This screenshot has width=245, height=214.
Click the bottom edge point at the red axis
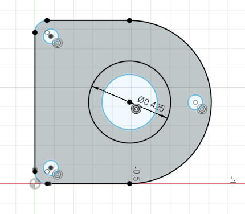[x=129, y=184]
